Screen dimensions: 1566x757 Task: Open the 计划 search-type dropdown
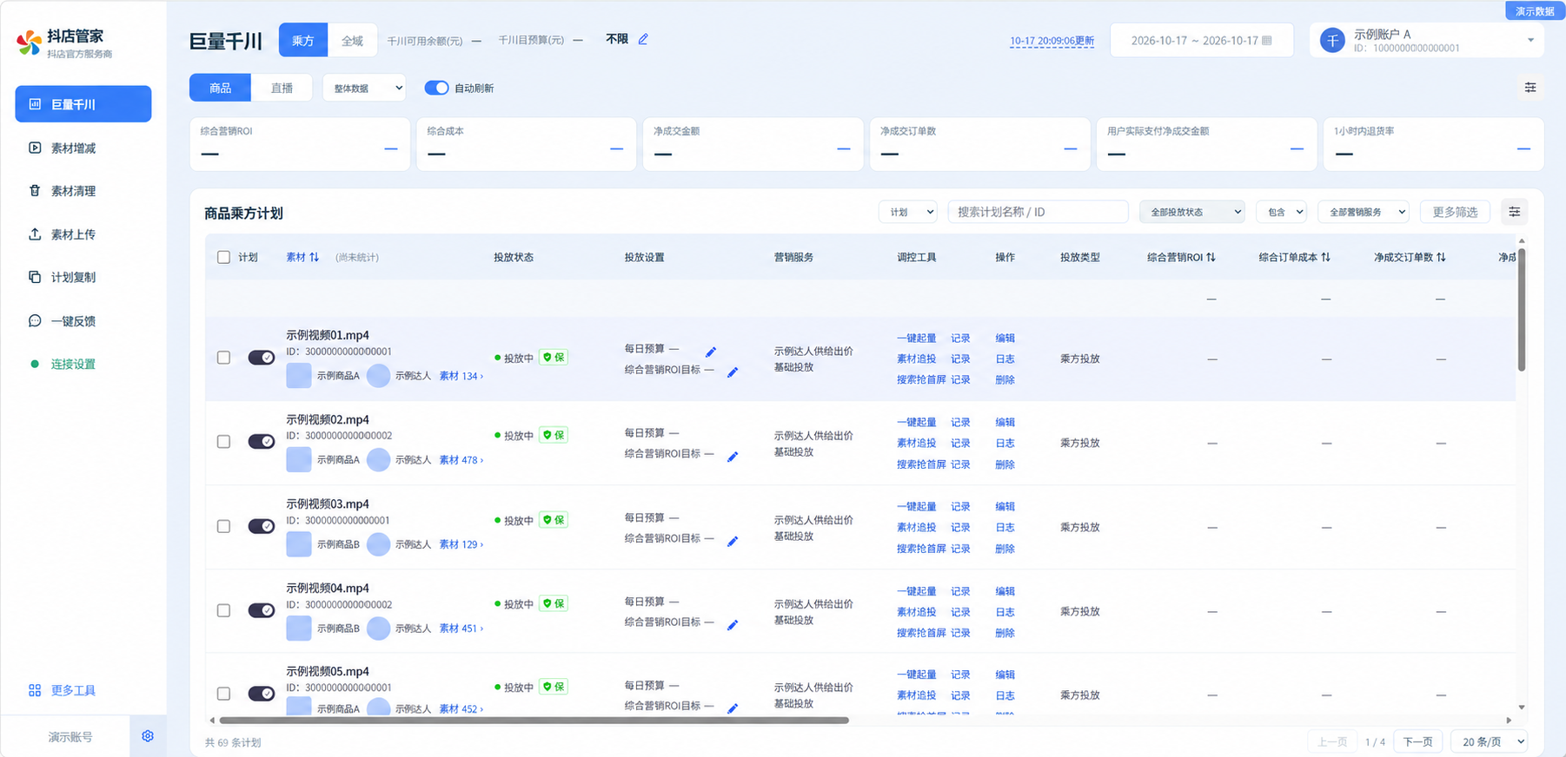point(907,212)
